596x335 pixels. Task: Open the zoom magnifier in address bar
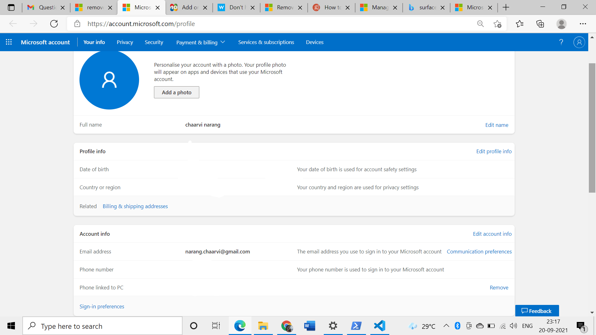tap(480, 24)
